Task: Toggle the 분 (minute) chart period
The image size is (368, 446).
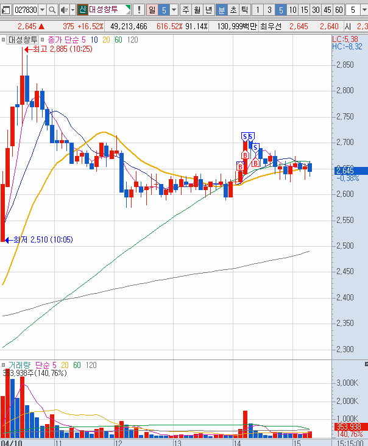Action: [x=221, y=10]
